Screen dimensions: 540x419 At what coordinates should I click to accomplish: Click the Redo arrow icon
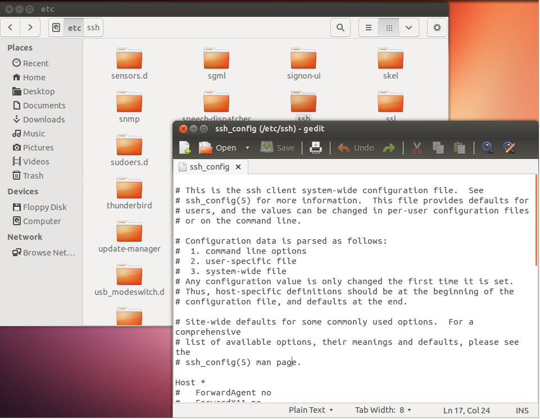388,148
